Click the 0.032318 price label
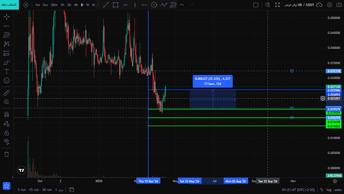 point(334,71)
